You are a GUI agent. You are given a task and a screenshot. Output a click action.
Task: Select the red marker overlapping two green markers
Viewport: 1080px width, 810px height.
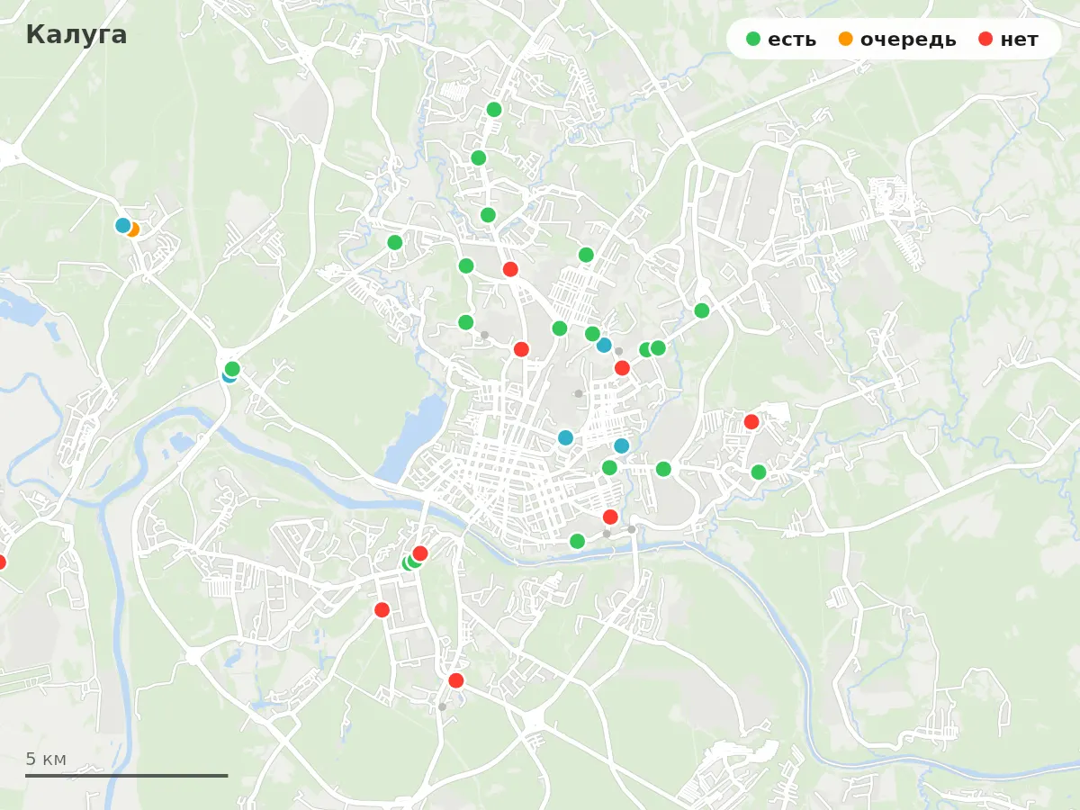coord(420,553)
